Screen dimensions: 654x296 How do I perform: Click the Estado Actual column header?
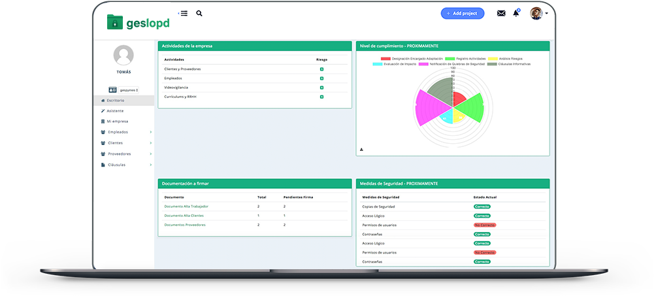485,197
